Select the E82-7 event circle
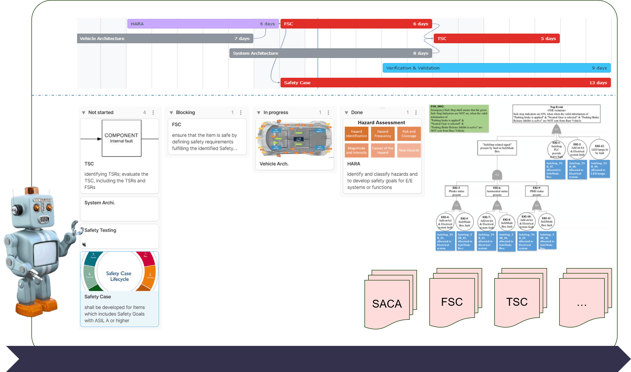This screenshot has width=631, height=372. point(487,222)
